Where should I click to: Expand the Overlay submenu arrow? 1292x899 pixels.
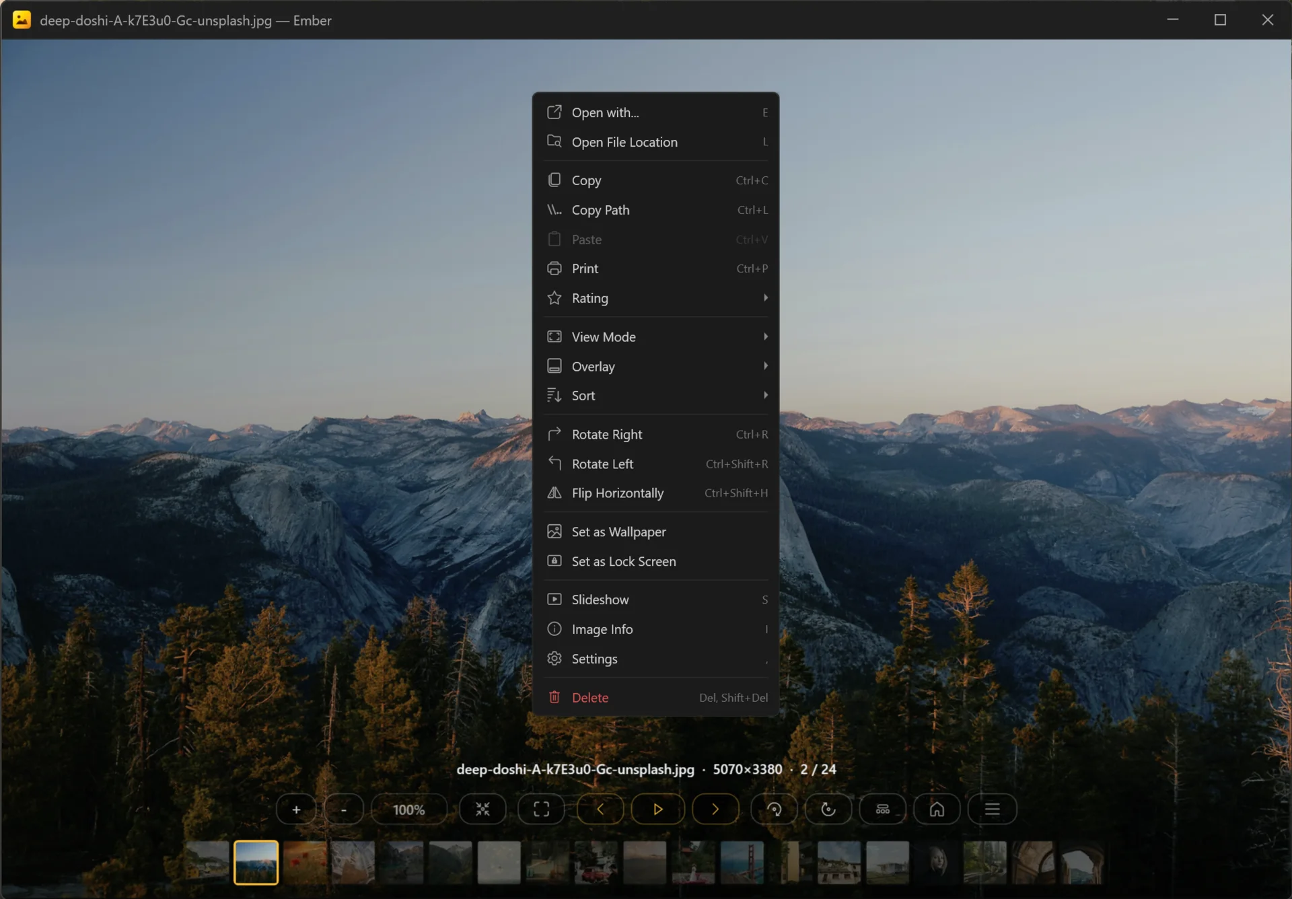click(766, 366)
